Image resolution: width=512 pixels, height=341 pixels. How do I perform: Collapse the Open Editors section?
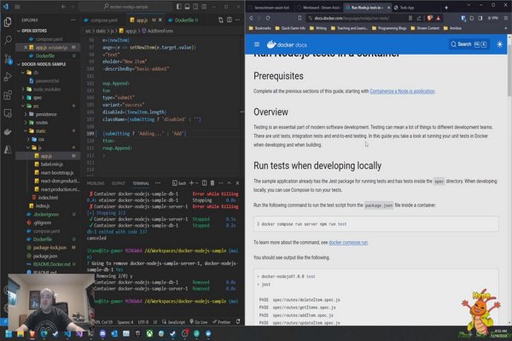coord(32,31)
